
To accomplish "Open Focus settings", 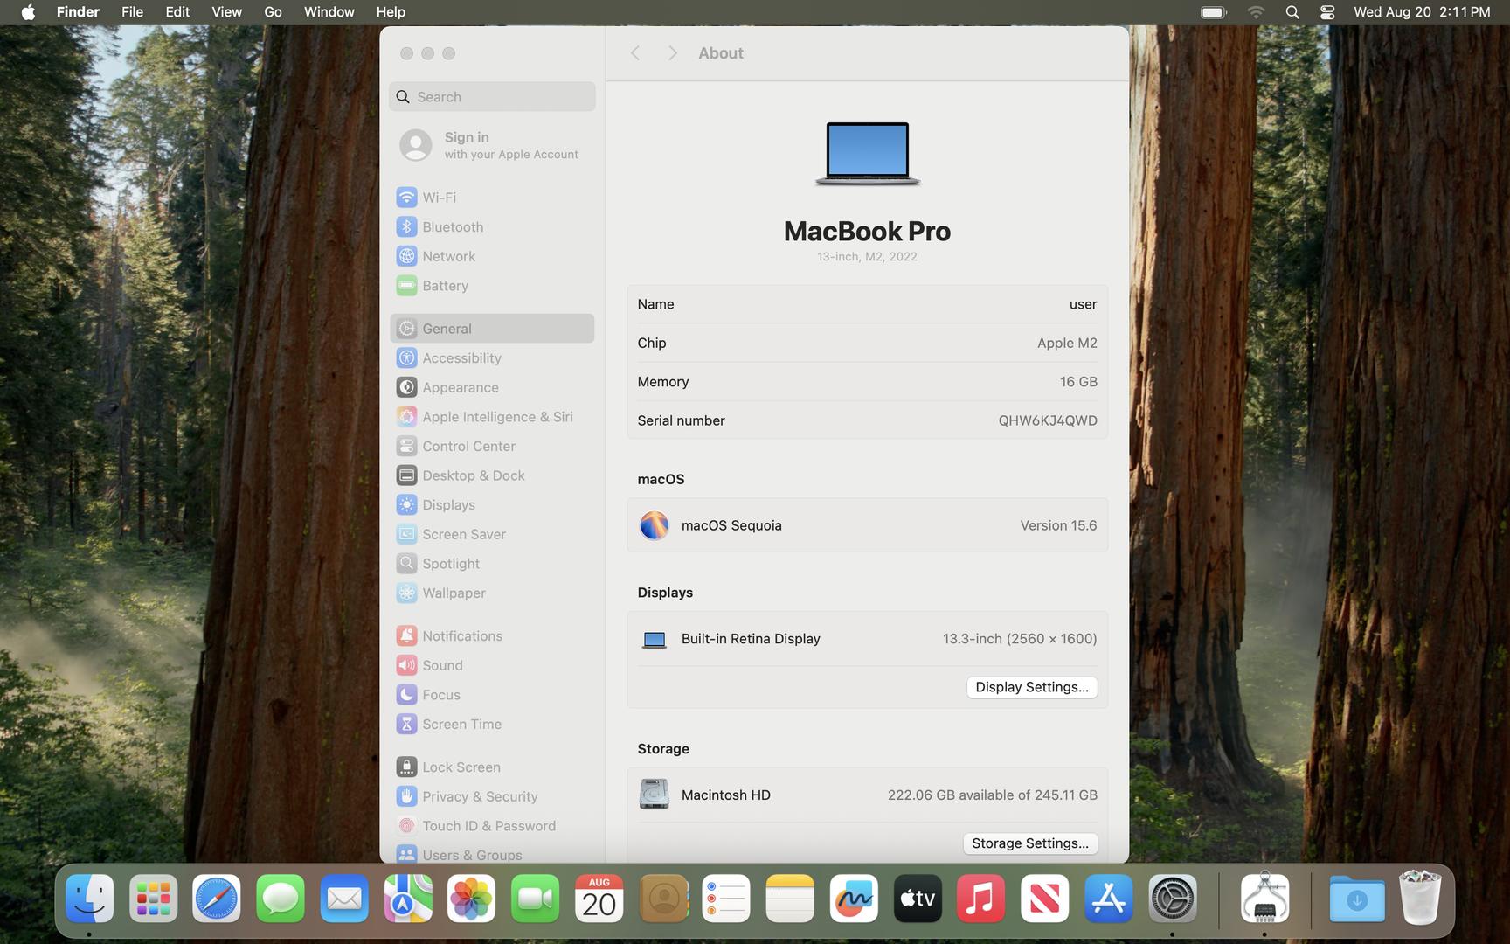I will click(x=492, y=695).
